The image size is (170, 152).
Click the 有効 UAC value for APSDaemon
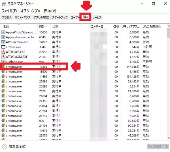click(x=146, y=42)
